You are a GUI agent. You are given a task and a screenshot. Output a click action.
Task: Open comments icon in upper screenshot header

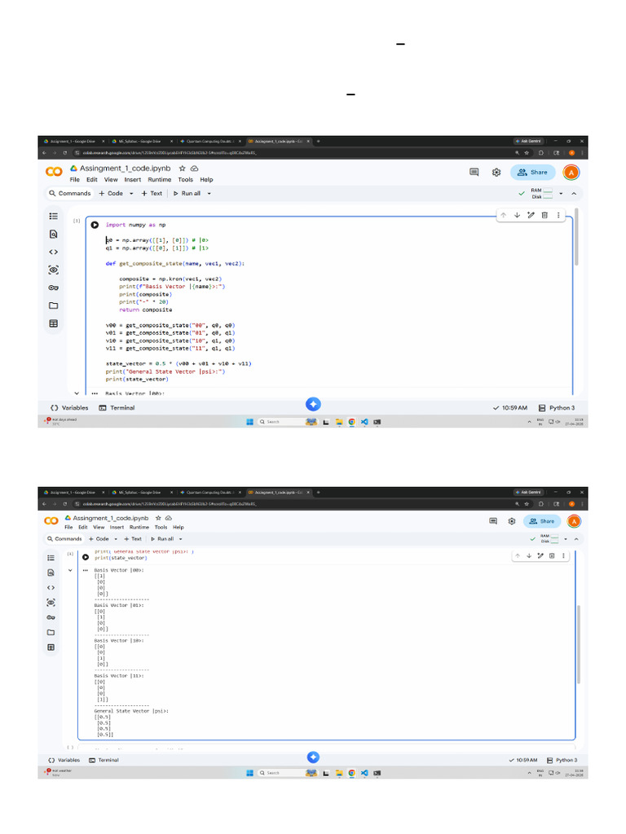(x=474, y=173)
